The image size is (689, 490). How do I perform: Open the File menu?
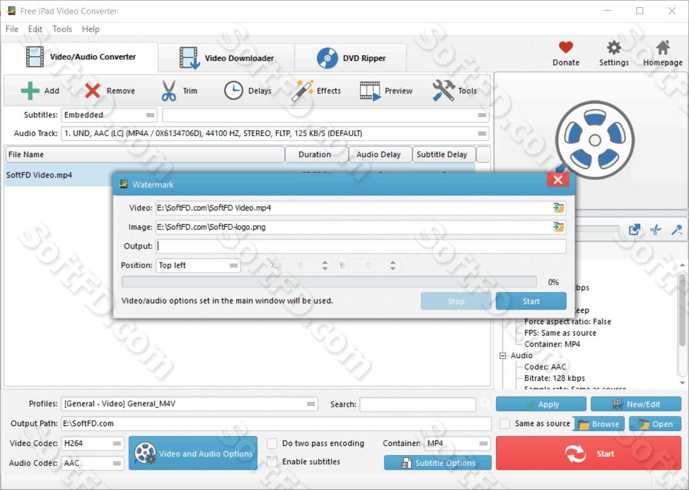point(12,29)
